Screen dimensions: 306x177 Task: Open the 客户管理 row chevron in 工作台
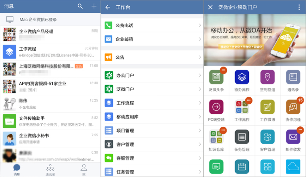200,144
